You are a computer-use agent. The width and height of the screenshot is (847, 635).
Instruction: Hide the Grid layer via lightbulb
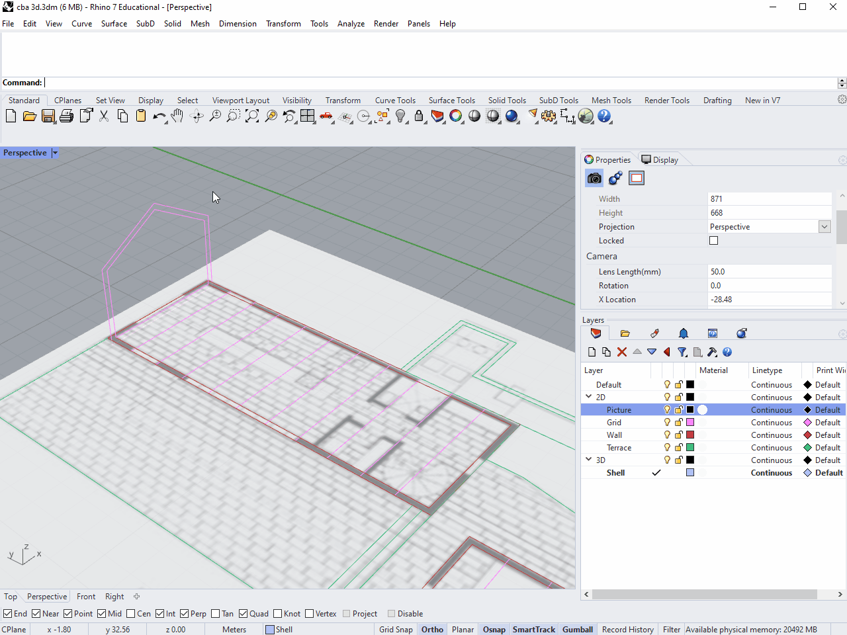coord(667,423)
